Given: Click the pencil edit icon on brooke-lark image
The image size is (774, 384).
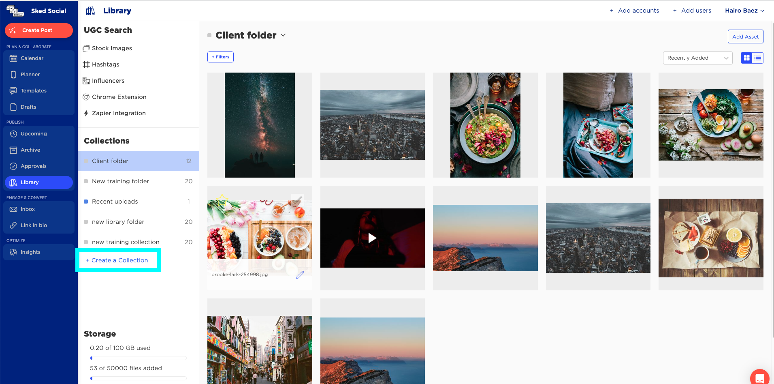Looking at the screenshot, I should pyautogui.click(x=300, y=275).
